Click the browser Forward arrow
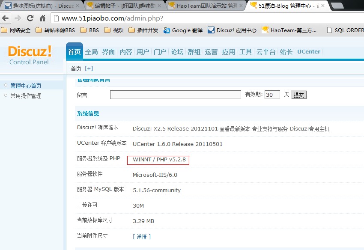This screenshot has height=250, width=364. [x=18, y=18]
